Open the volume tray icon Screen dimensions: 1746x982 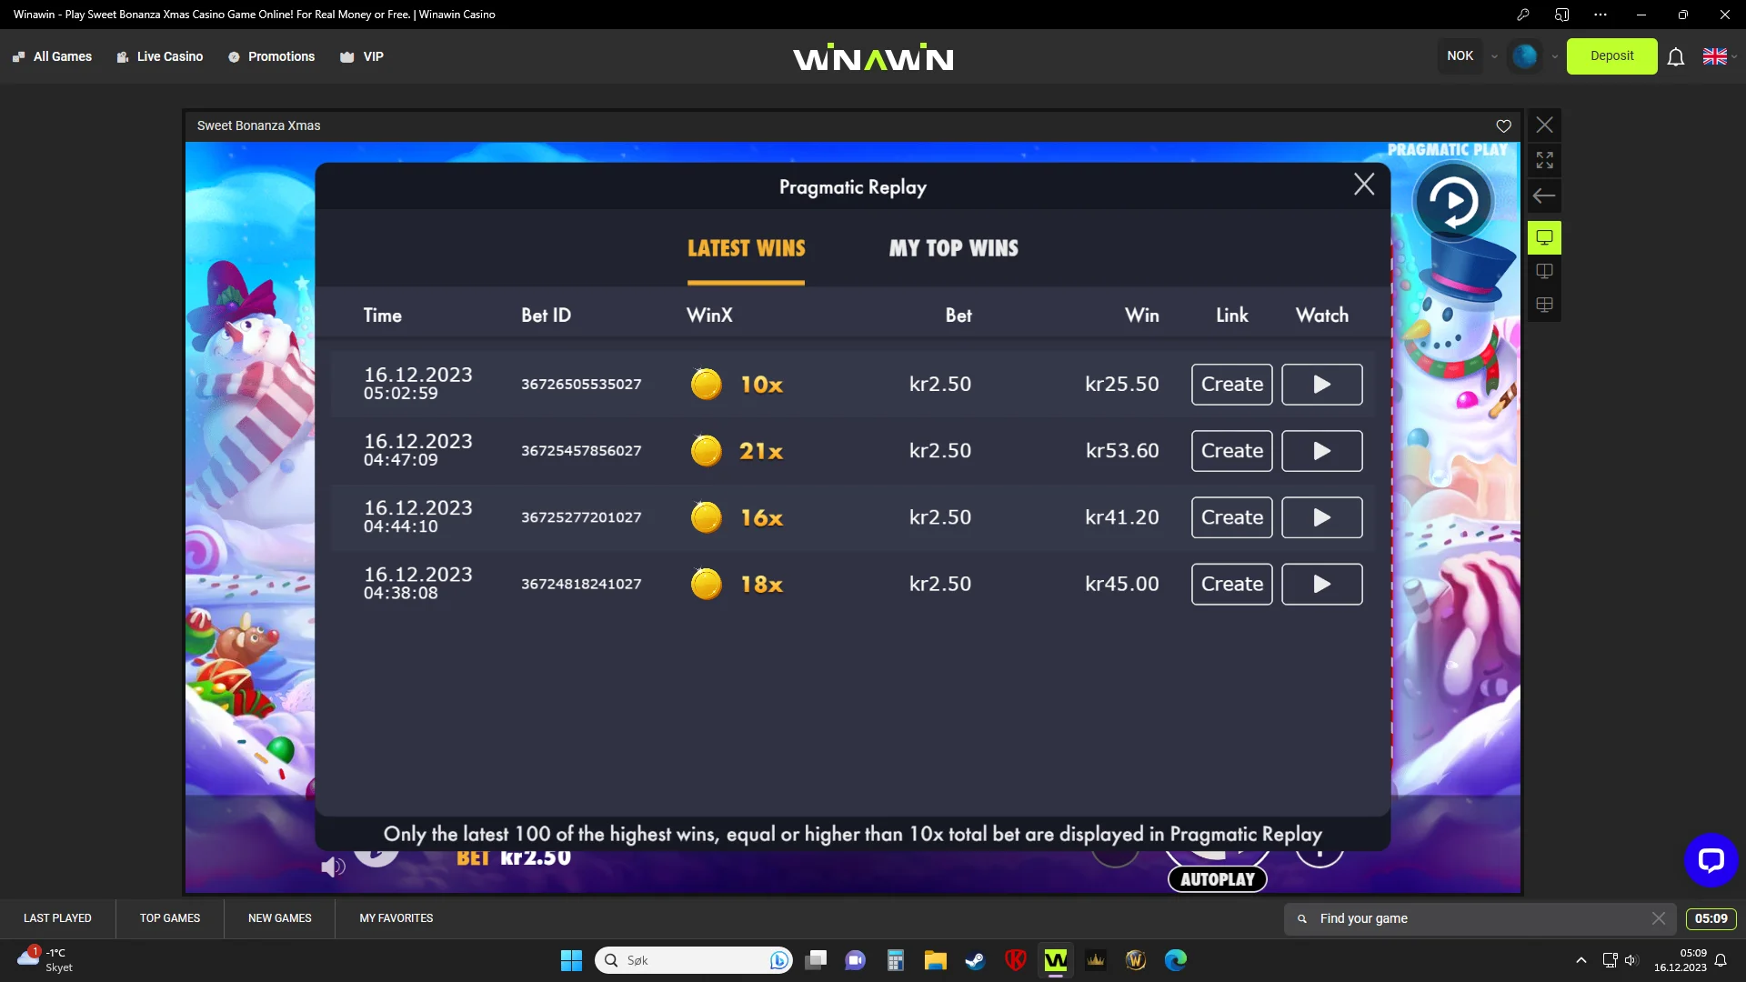(1631, 960)
